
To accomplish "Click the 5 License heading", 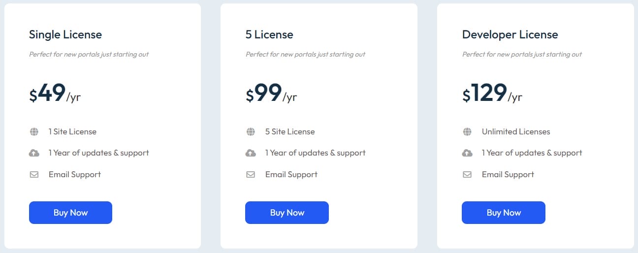I will pos(269,34).
